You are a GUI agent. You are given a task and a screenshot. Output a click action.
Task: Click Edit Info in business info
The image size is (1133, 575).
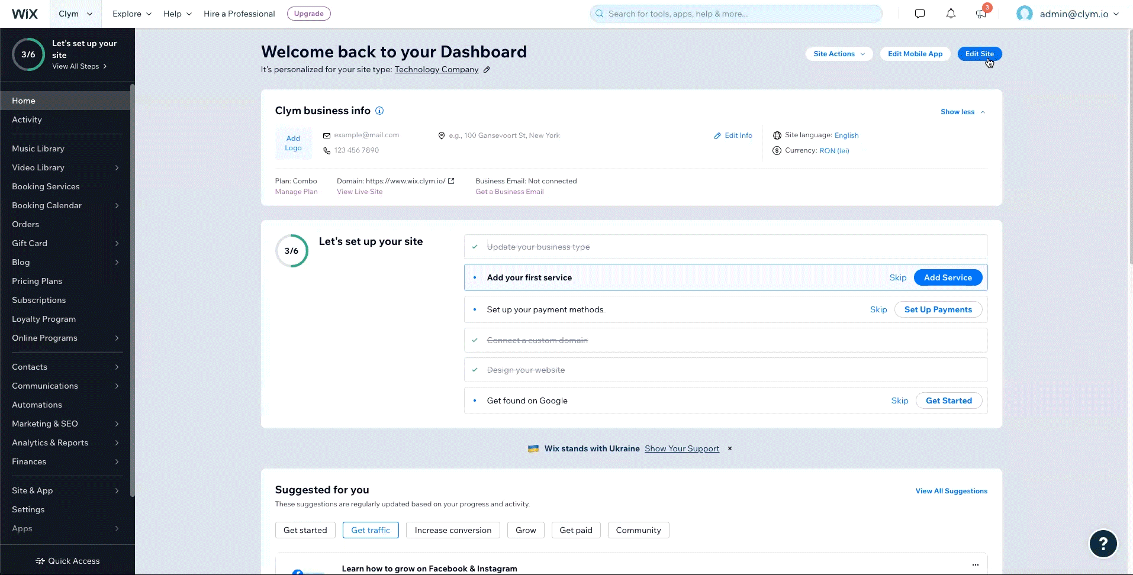tap(733, 135)
